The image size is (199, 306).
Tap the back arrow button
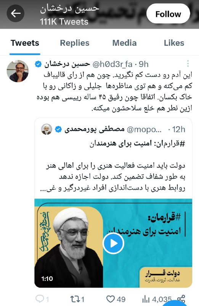point(16,13)
